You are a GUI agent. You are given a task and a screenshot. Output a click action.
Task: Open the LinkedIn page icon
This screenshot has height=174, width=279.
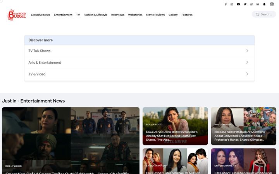(258, 4)
